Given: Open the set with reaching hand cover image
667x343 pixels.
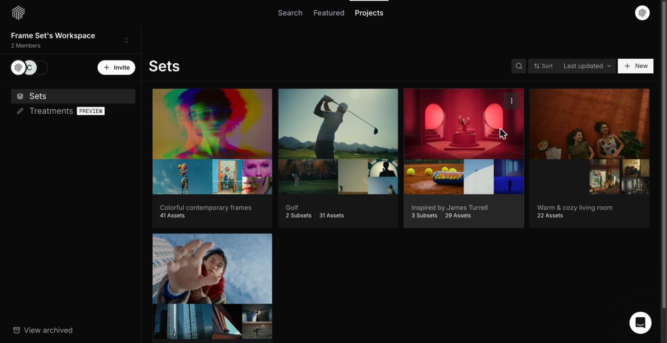Looking at the screenshot, I should point(212,269).
